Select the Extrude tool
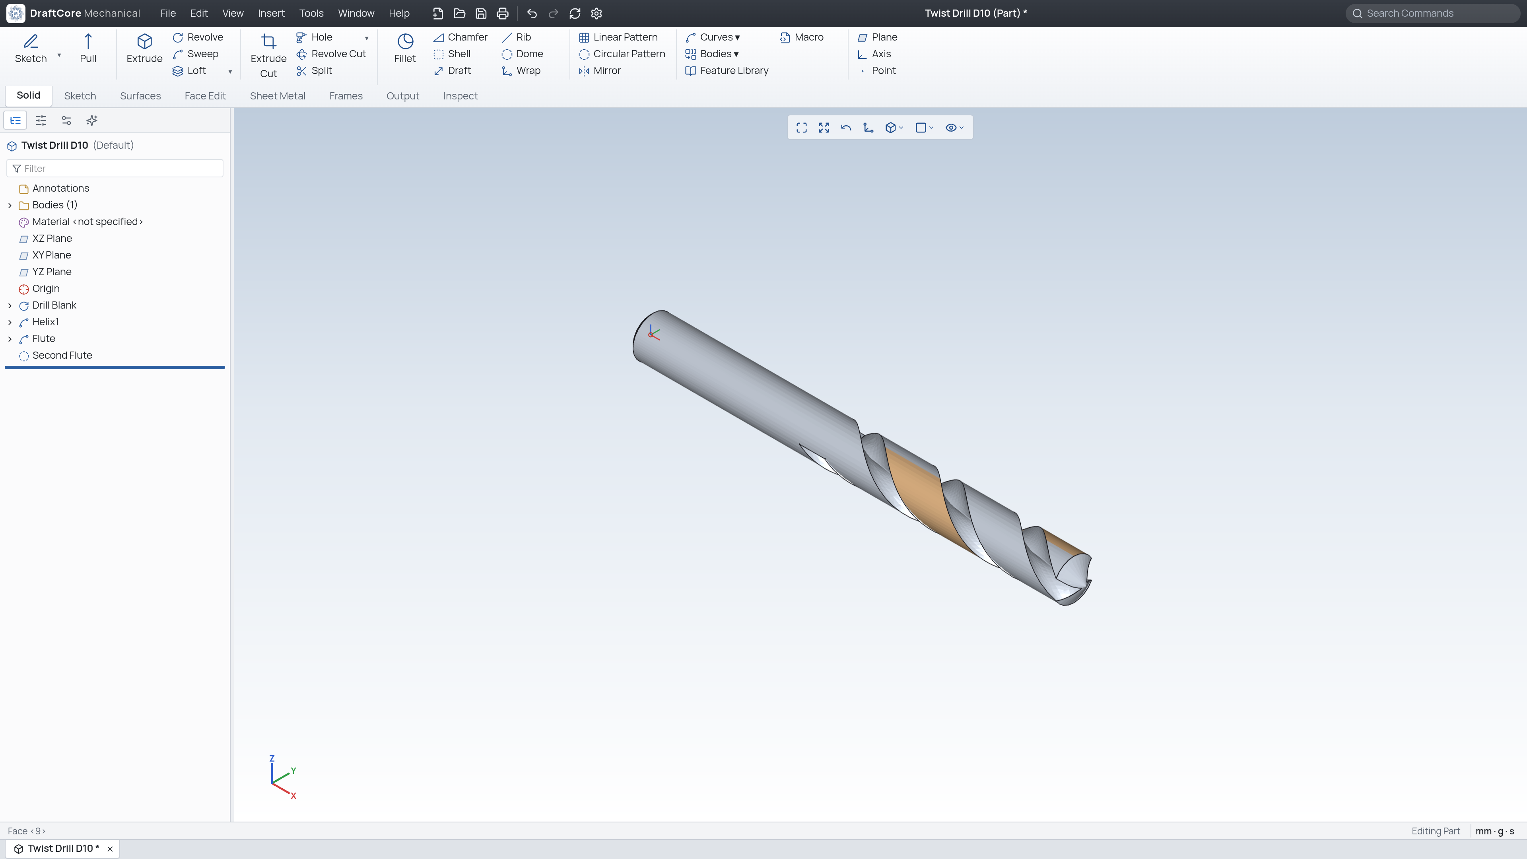 pos(144,48)
